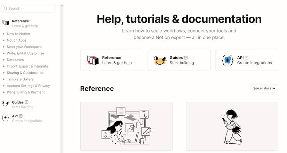Expand the Meet your Workspace section
This screenshot has width=287, height=153.
point(4,47)
